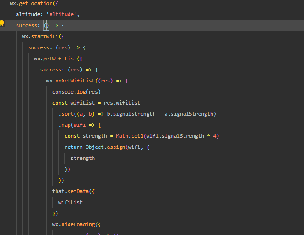Click the wifiList property under setData

tap(70, 203)
